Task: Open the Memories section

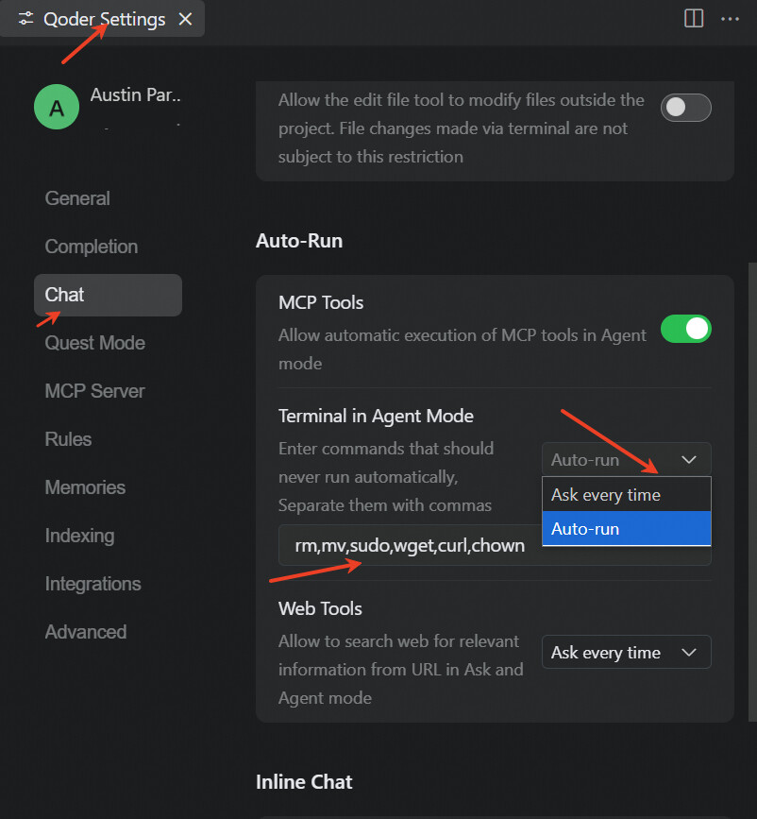Action: click(85, 487)
